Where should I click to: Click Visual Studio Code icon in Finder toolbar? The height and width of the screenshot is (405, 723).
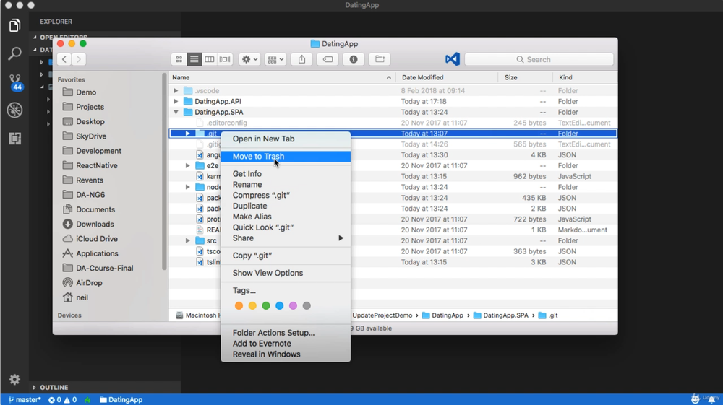click(453, 59)
